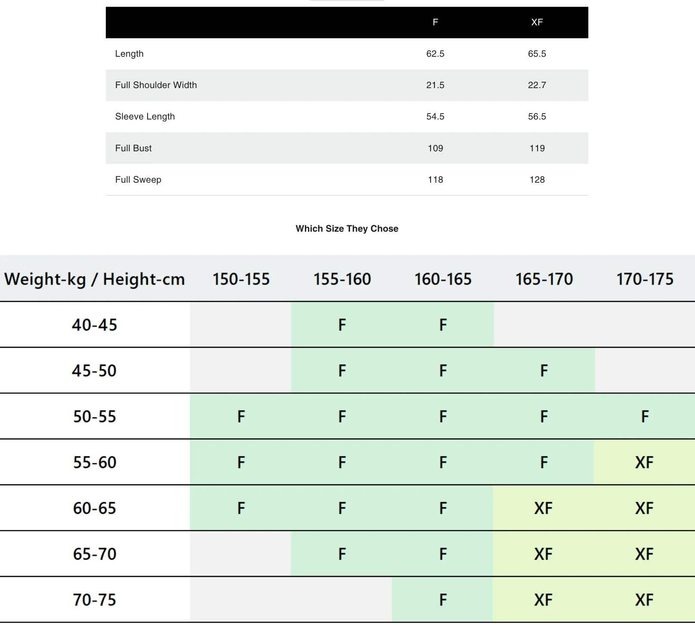This screenshot has height=625, width=695.
Task: Click the F column header in the size table
Action: pyautogui.click(x=435, y=22)
